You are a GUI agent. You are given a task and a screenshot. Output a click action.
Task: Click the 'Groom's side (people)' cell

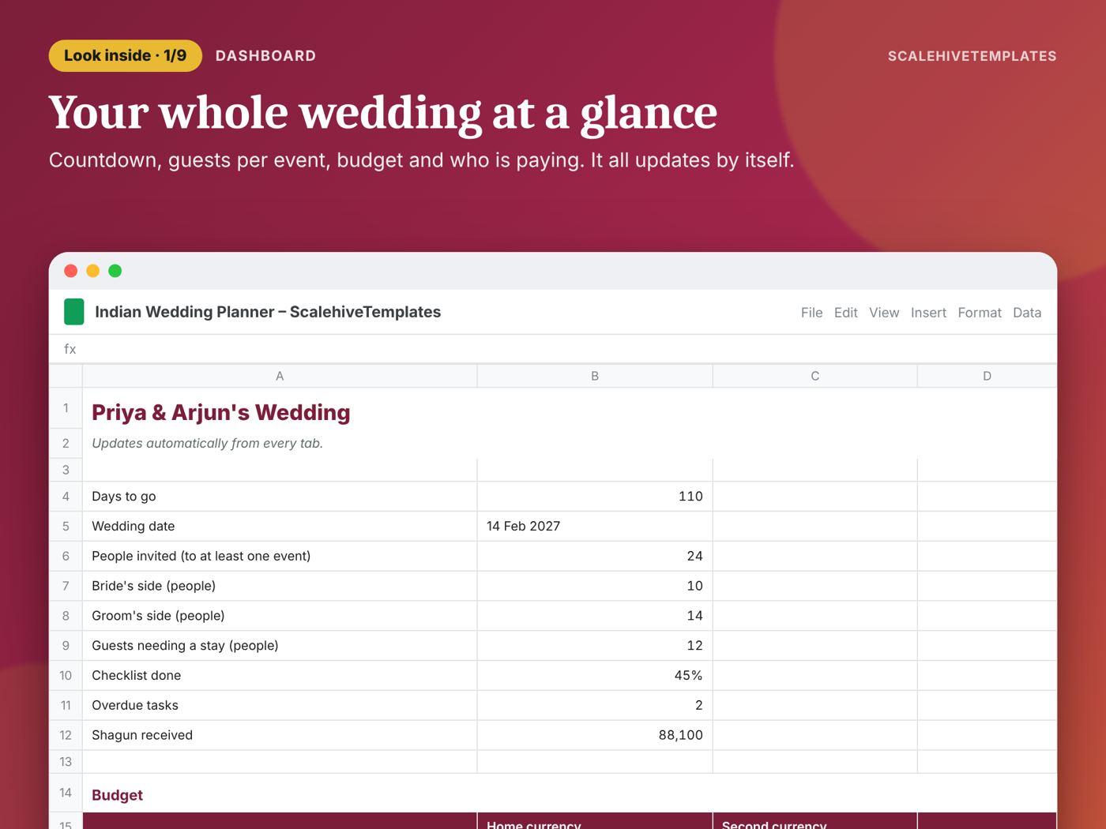[x=280, y=616]
